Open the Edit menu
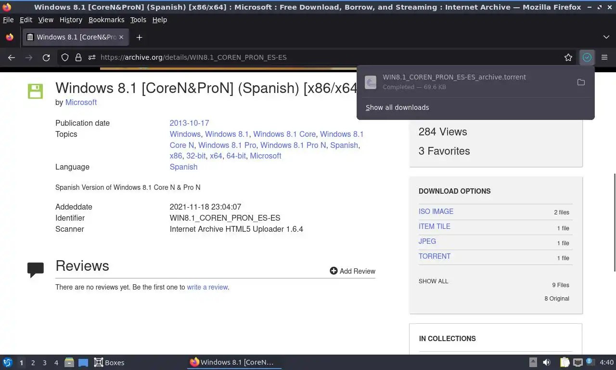616x370 pixels. [26, 20]
